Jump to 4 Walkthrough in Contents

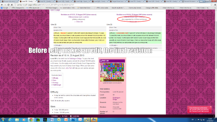pos(56,85)
